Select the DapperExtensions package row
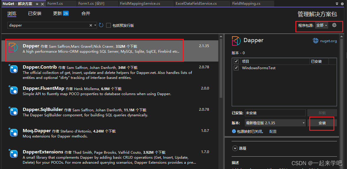 [110, 157]
